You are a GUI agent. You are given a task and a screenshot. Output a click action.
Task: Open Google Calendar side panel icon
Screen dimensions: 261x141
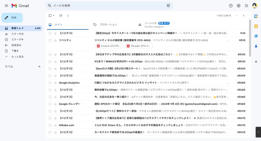pos(256,16)
